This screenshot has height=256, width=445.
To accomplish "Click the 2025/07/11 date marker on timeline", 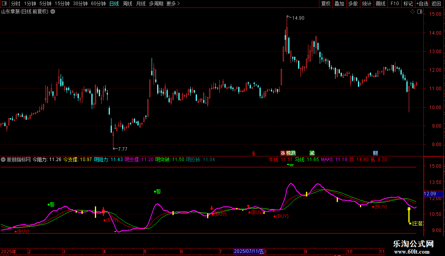I will click(250, 251).
